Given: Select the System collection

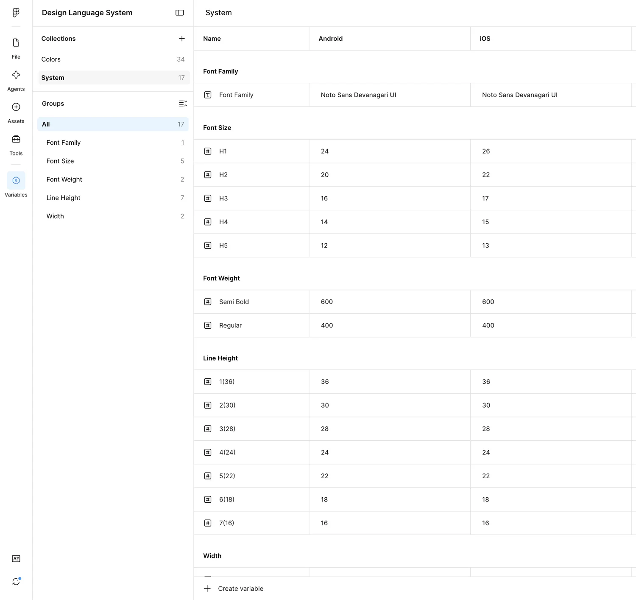Looking at the screenshot, I should [113, 78].
